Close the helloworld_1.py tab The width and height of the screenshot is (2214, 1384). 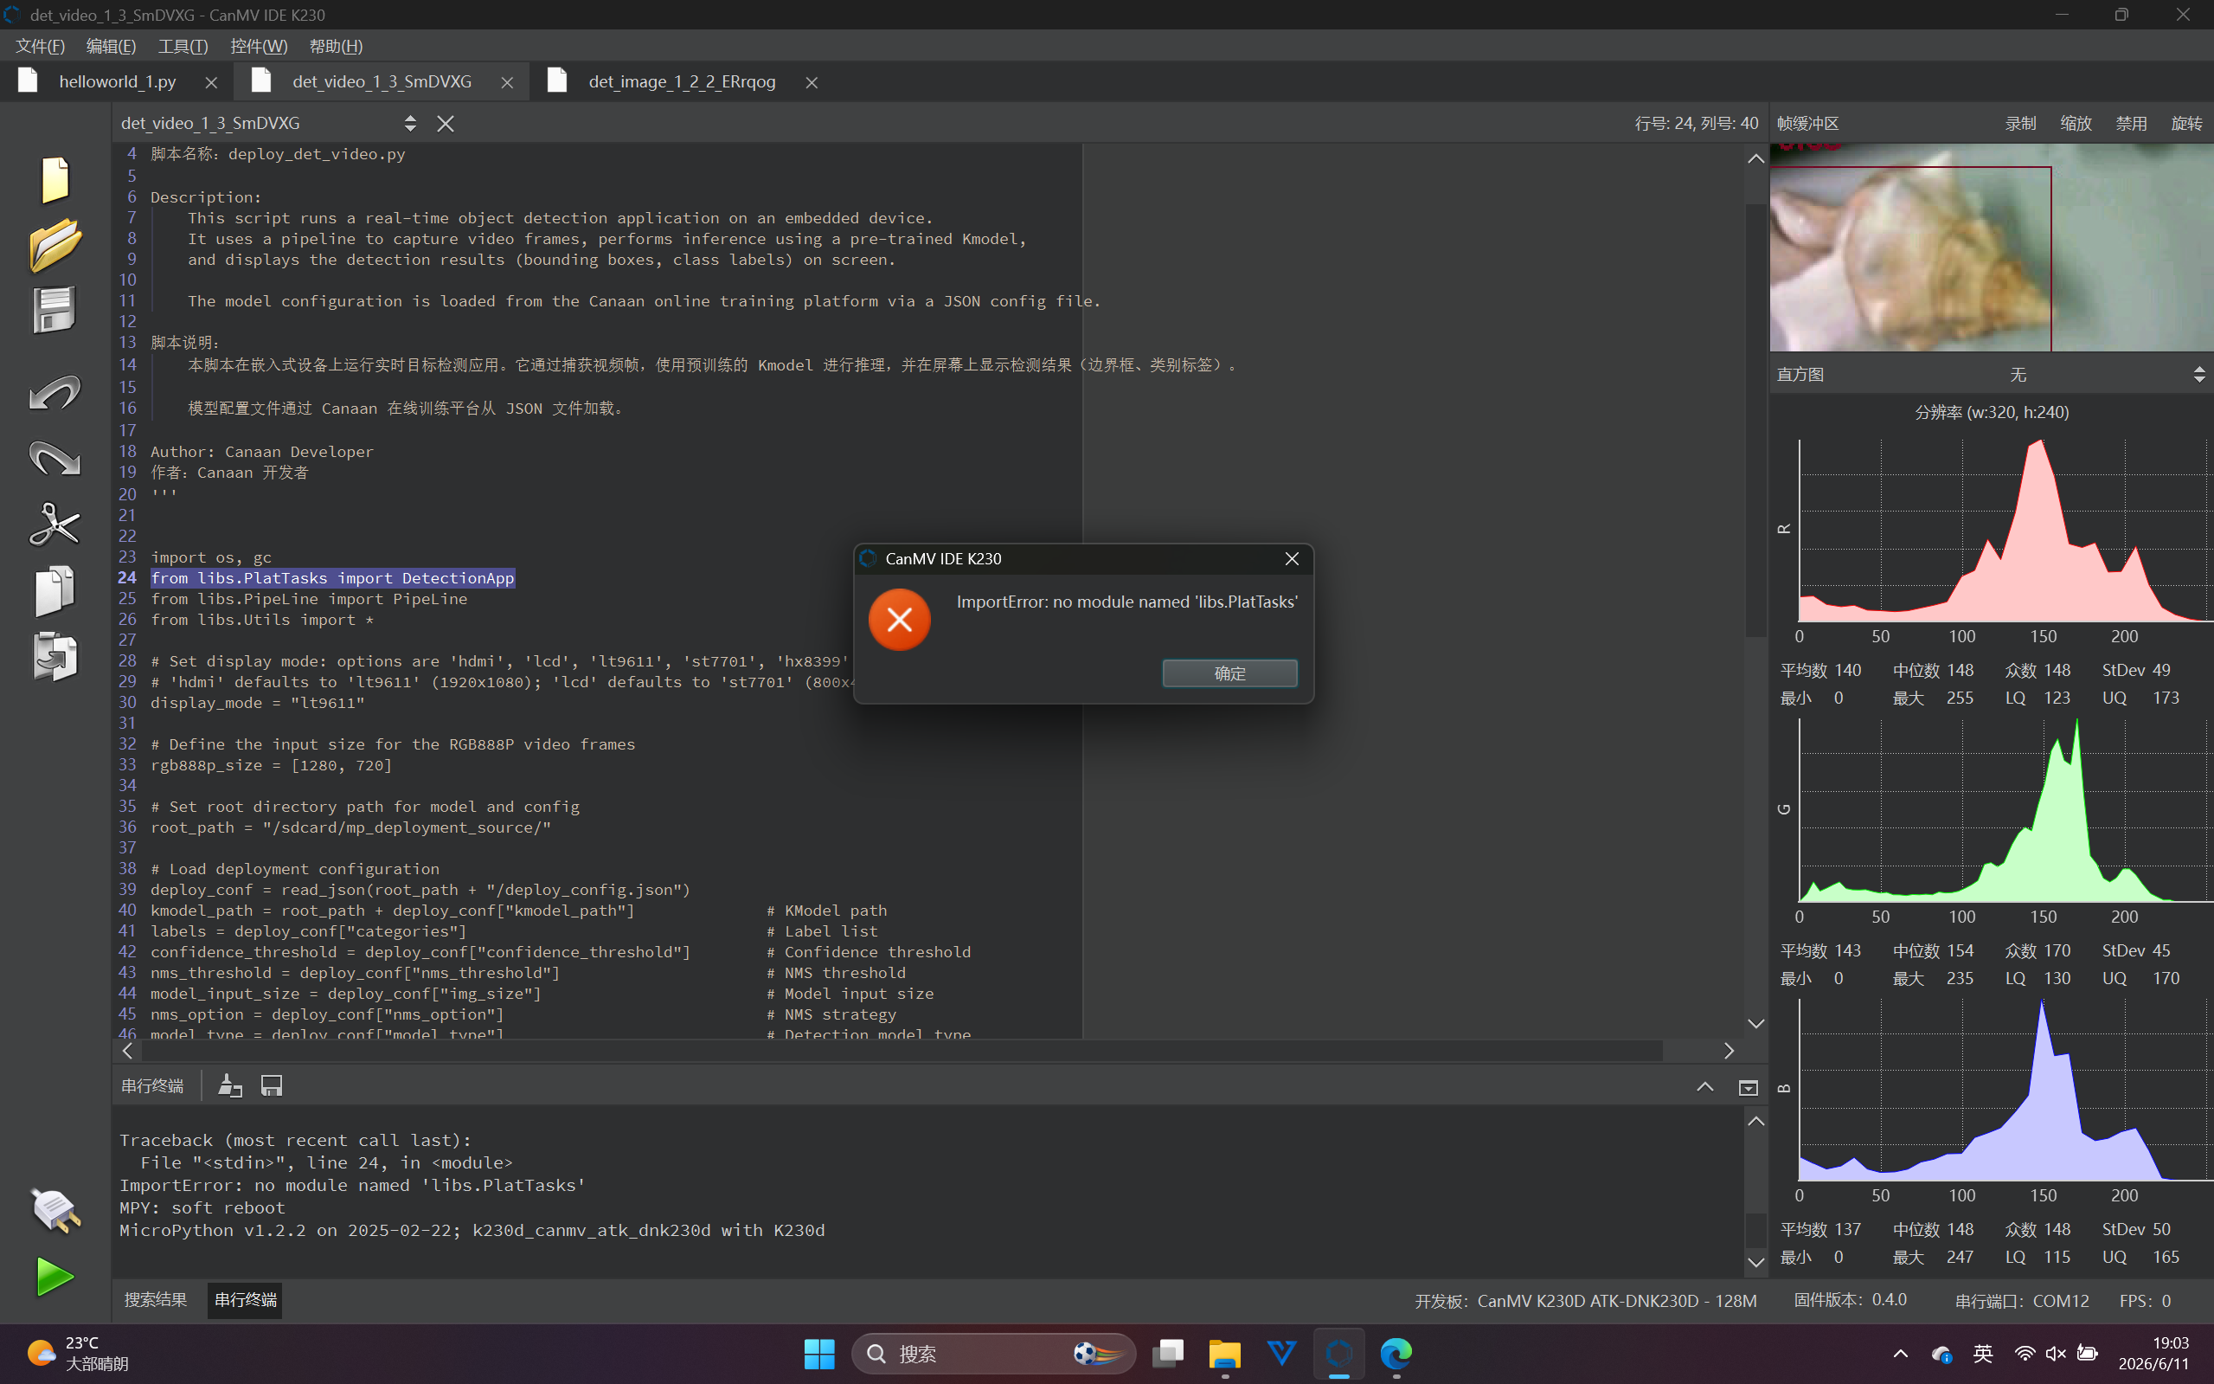coord(211,82)
